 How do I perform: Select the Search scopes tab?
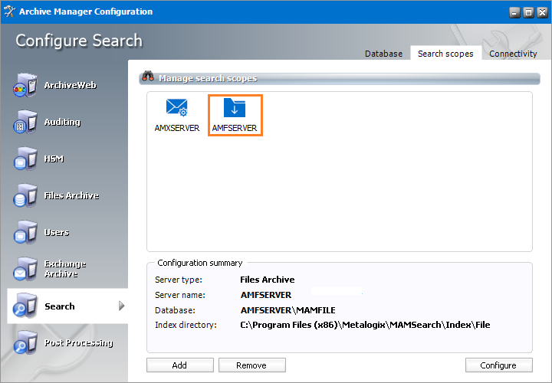[445, 54]
